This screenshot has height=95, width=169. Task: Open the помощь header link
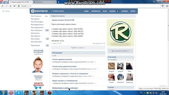(125, 11)
